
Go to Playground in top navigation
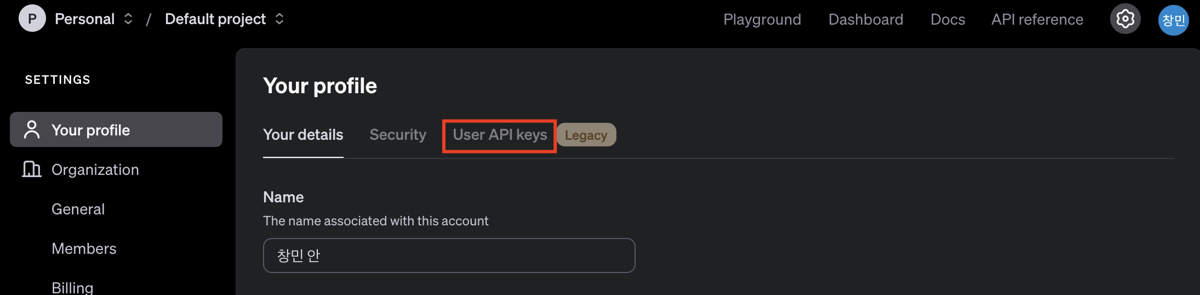[762, 20]
